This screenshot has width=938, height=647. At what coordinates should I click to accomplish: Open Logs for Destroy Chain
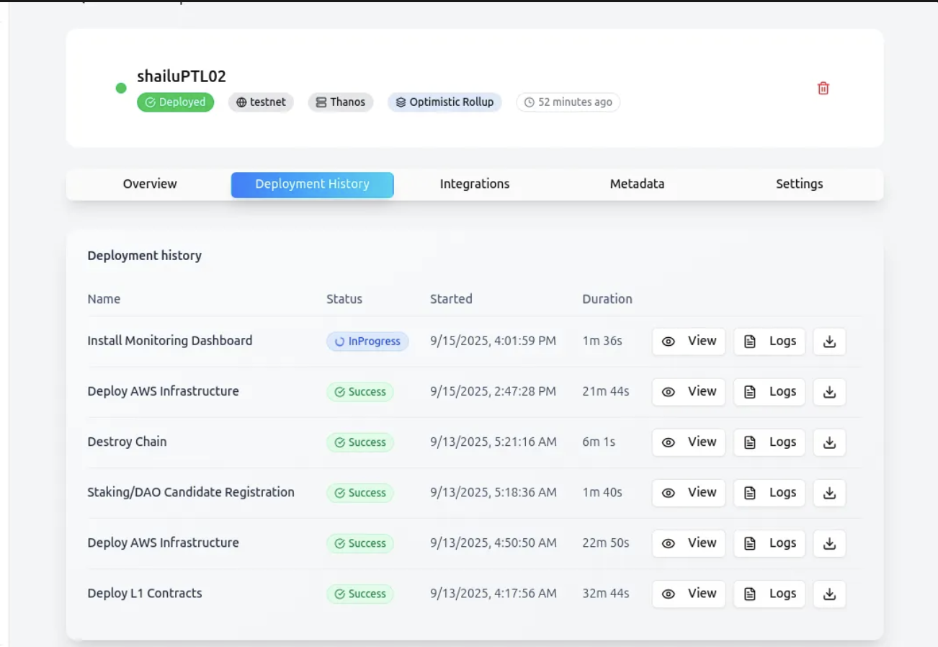coord(769,442)
